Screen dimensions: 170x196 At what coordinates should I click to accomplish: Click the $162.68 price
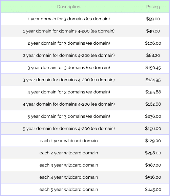(153, 104)
